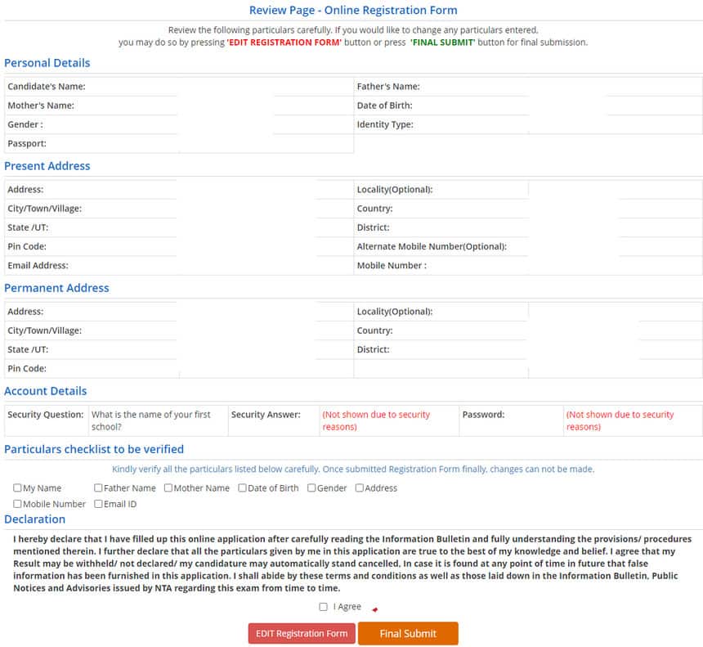Click the Mobile Number field under Present Address
Screen dimensions: 703x647
pyautogui.click(x=613, y=265)
